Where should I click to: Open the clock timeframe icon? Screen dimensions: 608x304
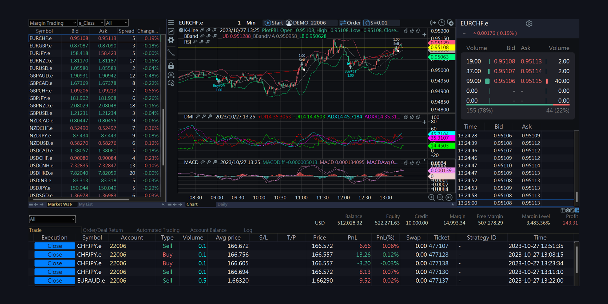442,23
